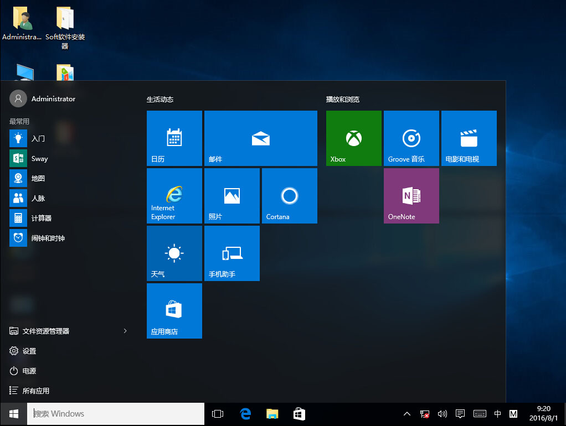This screenshot has height=426, width=566.
Task: Open 所有应用 all apps list
Action: click(x=35, y=391)
